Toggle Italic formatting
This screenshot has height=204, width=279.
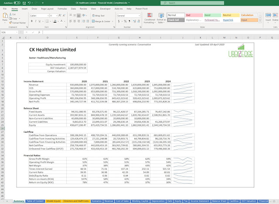click(x=36, y=21)
